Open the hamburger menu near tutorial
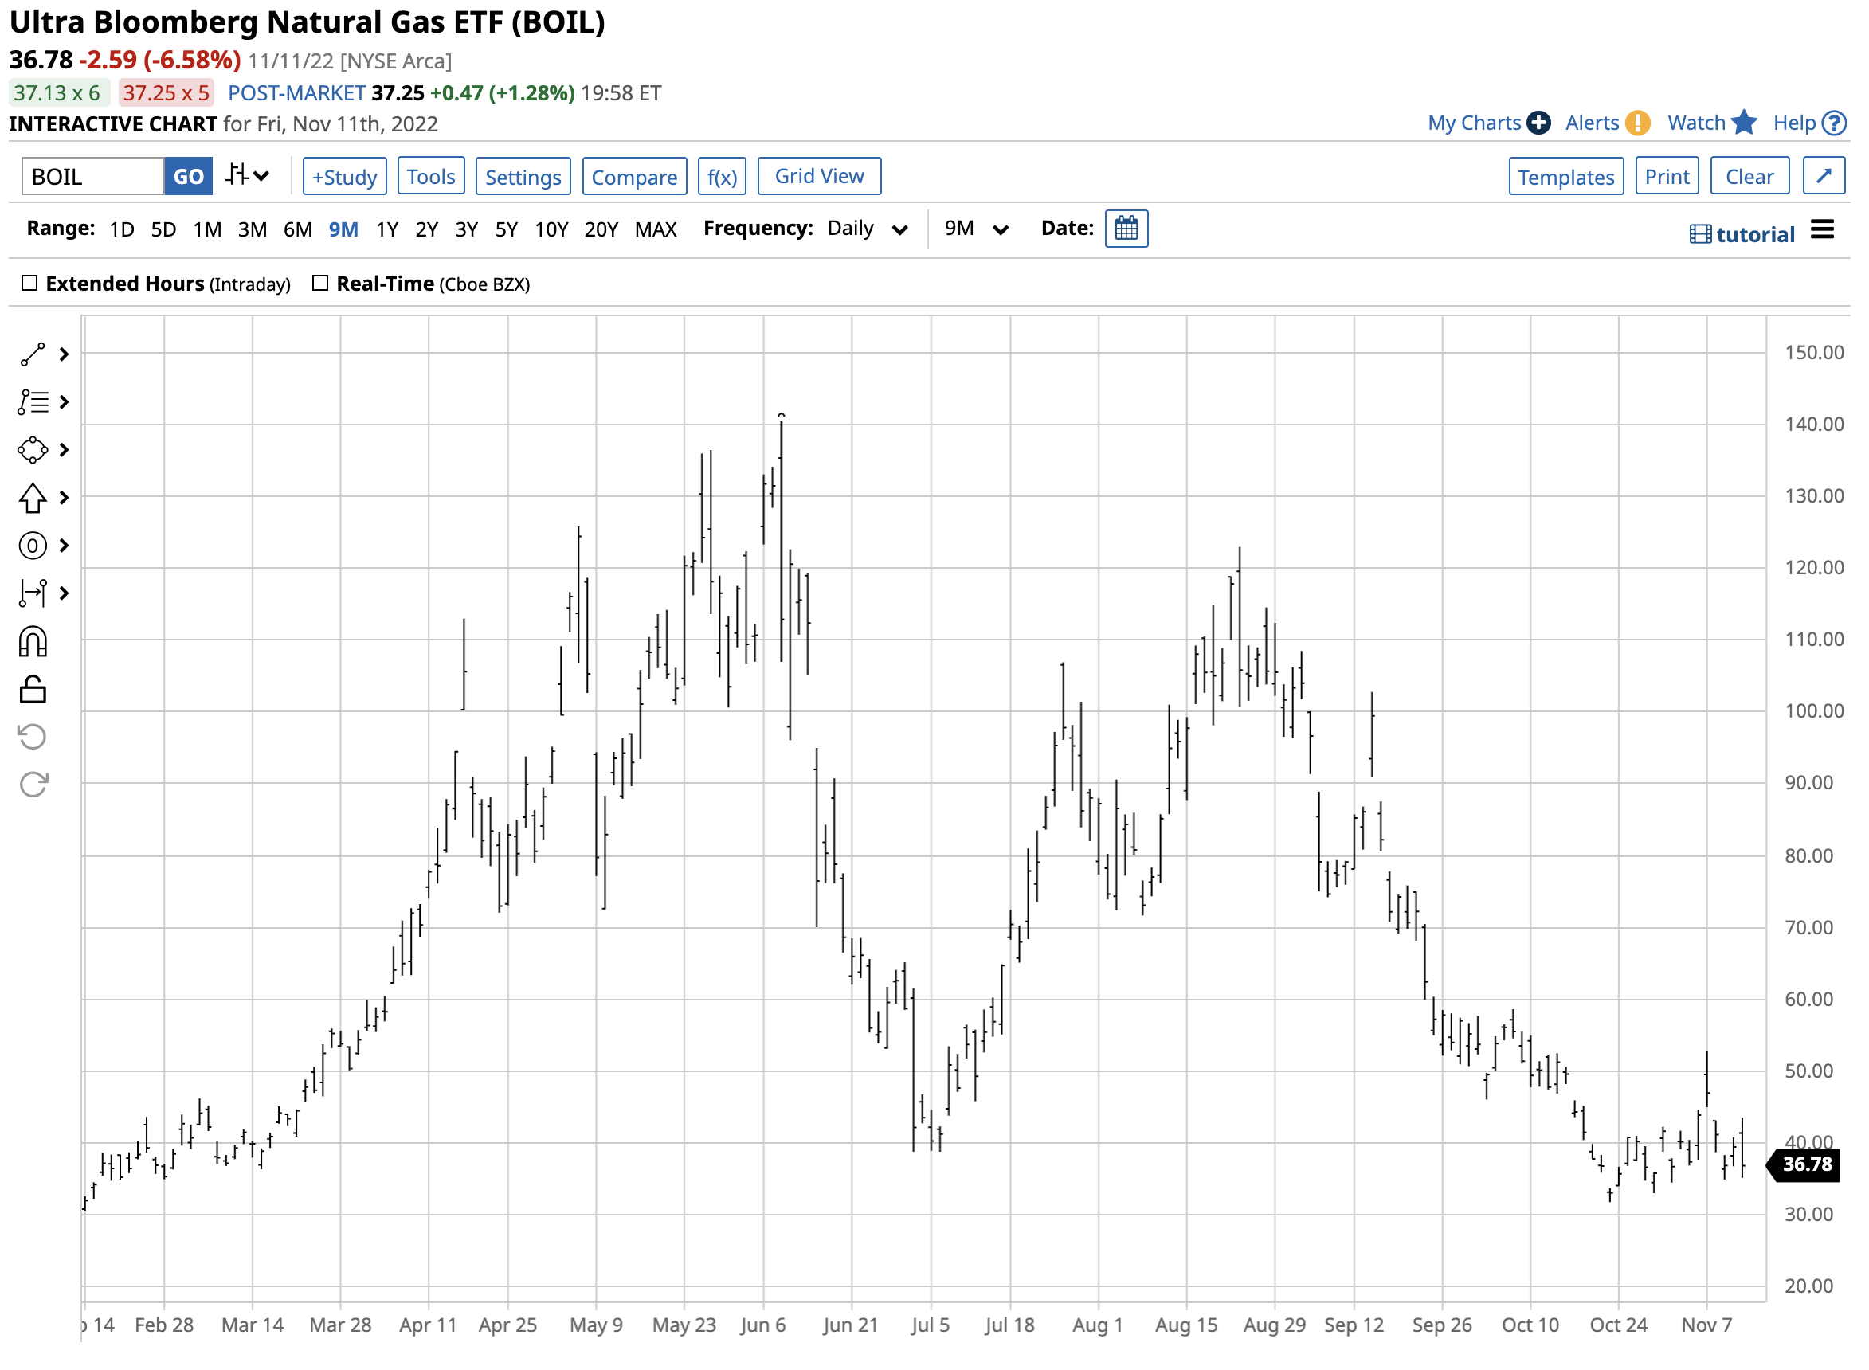 1823,229
